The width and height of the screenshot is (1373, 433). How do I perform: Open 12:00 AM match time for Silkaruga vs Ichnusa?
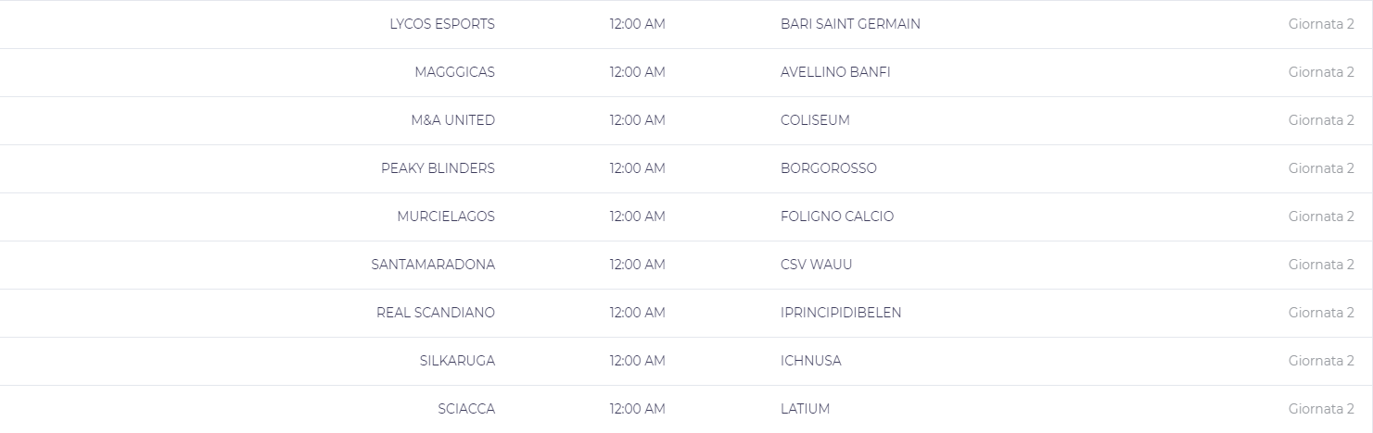637,361
